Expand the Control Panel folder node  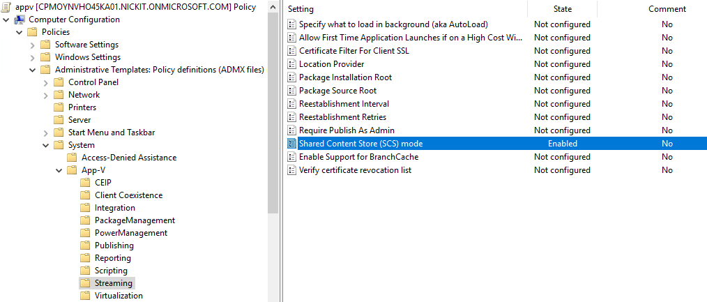(45, 82)
